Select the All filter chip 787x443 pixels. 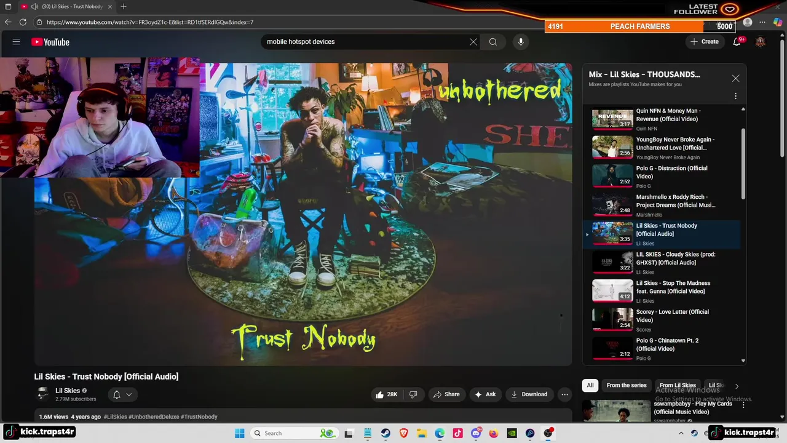[590, 385]
